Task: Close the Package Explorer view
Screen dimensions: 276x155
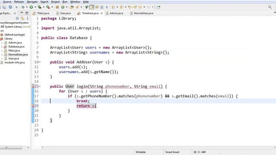Action: coord(15,13)
